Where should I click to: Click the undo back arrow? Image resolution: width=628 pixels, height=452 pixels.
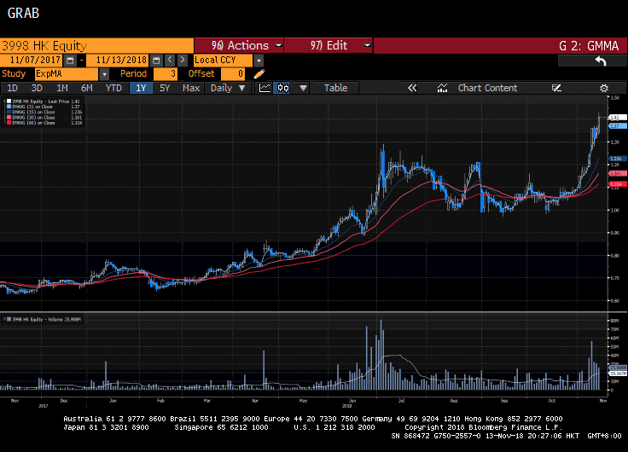pyautogui.click(x=601, y=61)
